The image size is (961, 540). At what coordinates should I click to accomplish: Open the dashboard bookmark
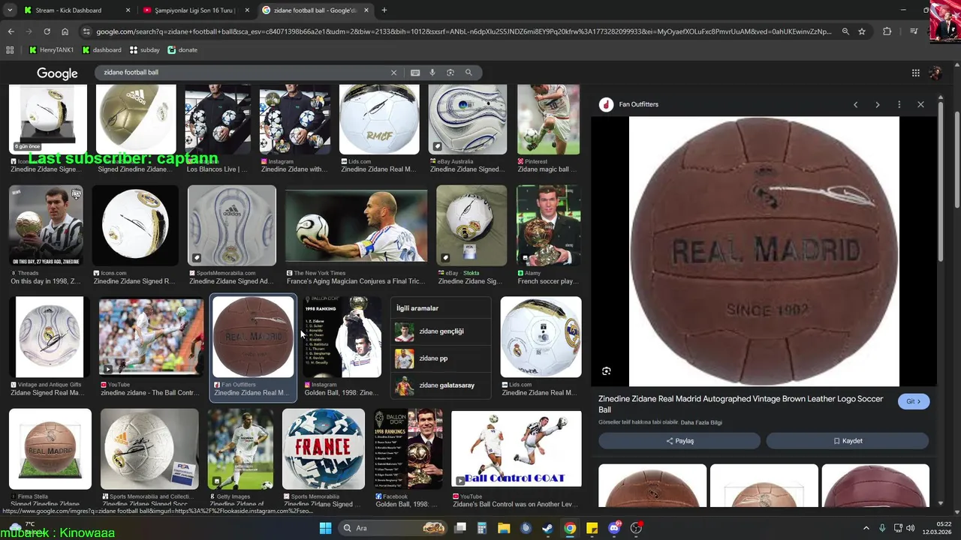(102, 50)
